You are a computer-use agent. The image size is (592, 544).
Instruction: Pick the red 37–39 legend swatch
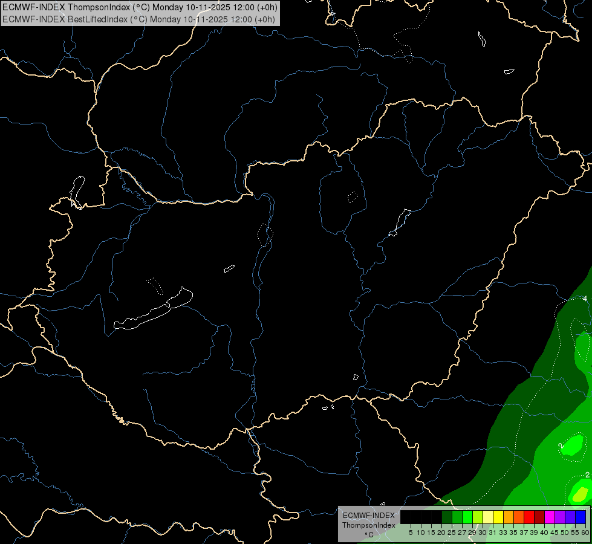(x=529, y=517)
